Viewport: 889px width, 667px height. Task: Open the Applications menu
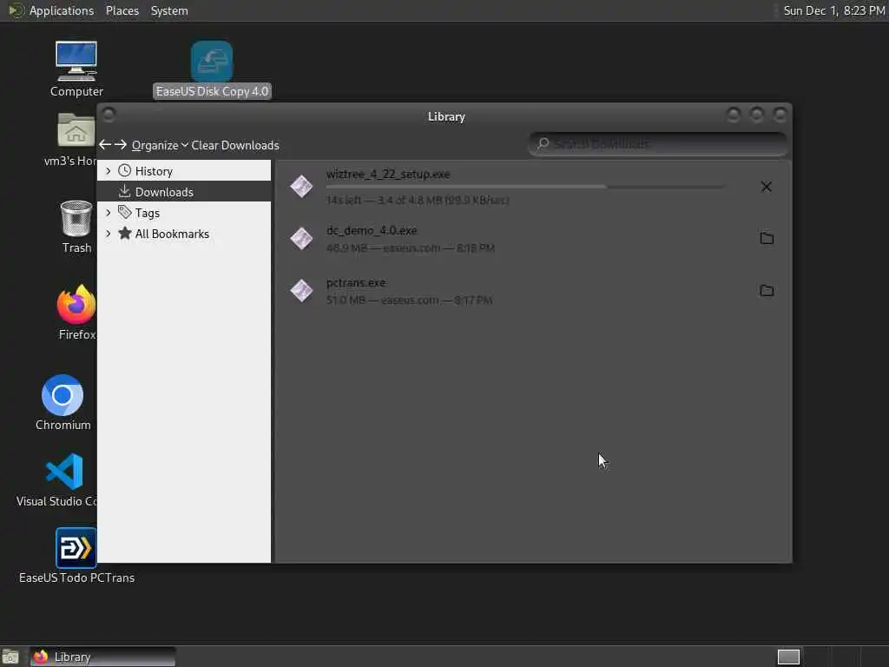tap(62, 10)
